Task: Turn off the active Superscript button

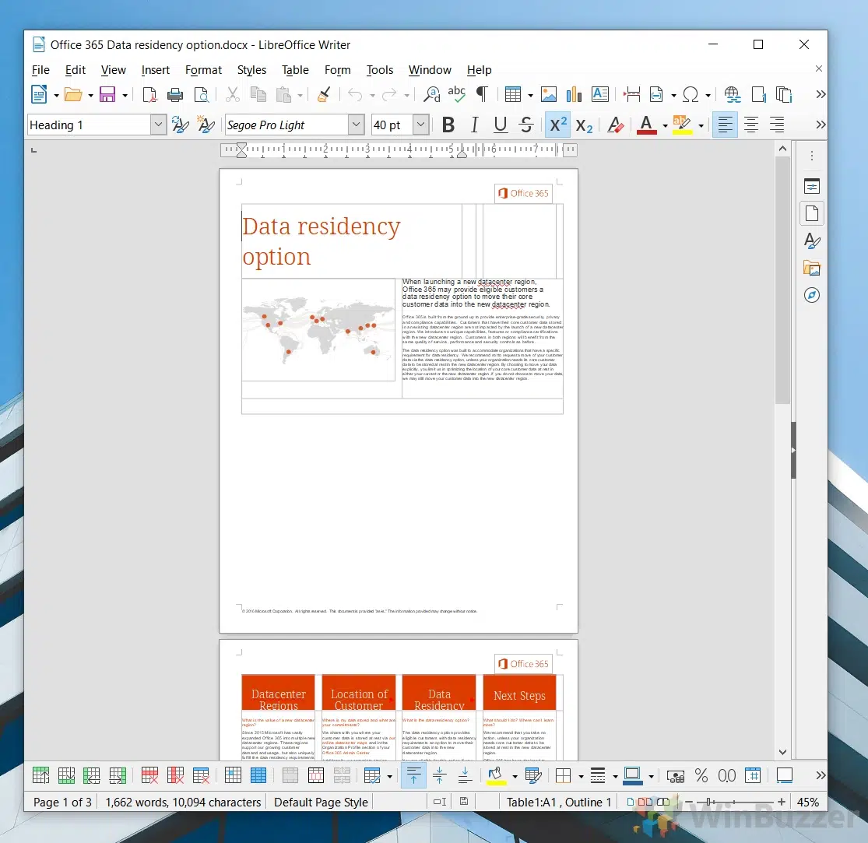Action: click(x=557, y=125)
